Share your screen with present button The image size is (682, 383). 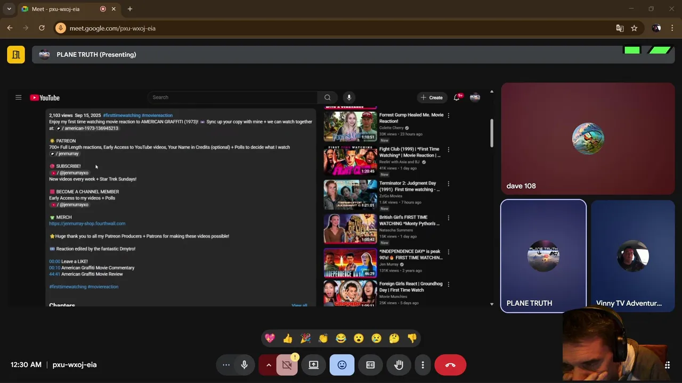coord(313,365)
